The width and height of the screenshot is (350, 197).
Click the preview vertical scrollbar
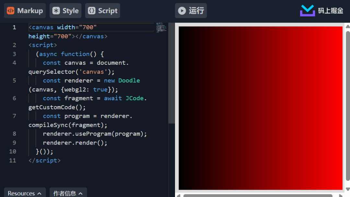click(x=348, y=106)
